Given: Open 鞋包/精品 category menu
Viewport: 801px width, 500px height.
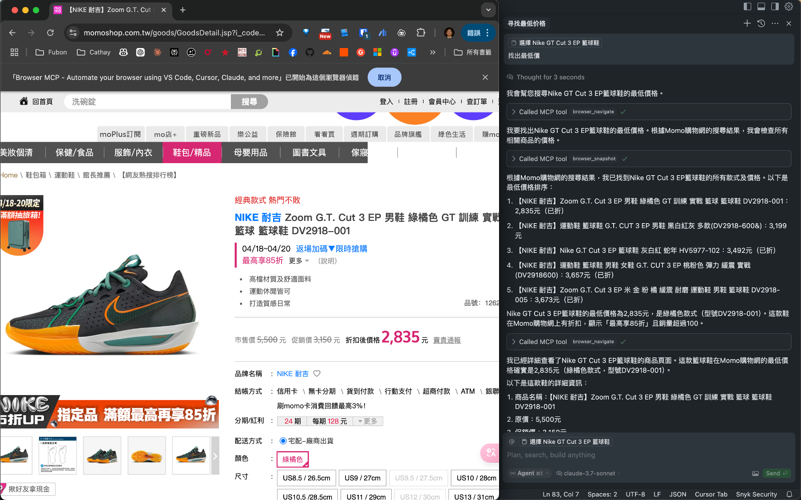Looking at the screenshot, I should click(x=192, y=152).
